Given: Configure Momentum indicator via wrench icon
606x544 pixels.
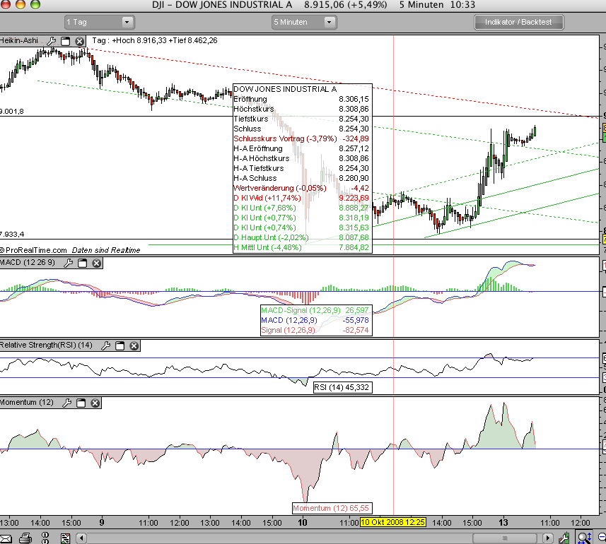Looking at the screenshot, I should [67, 403].
